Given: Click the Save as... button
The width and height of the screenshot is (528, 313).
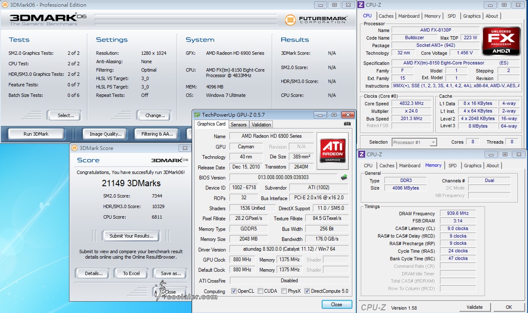Looking at the screenshot, I should (170, 273).
